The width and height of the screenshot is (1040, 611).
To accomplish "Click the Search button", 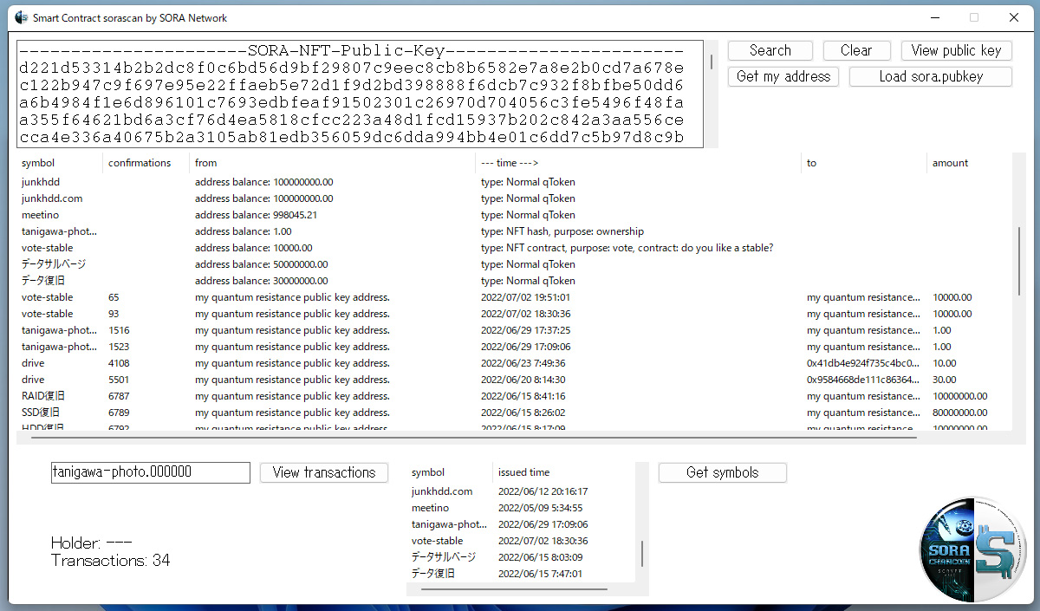I will 770,50.
